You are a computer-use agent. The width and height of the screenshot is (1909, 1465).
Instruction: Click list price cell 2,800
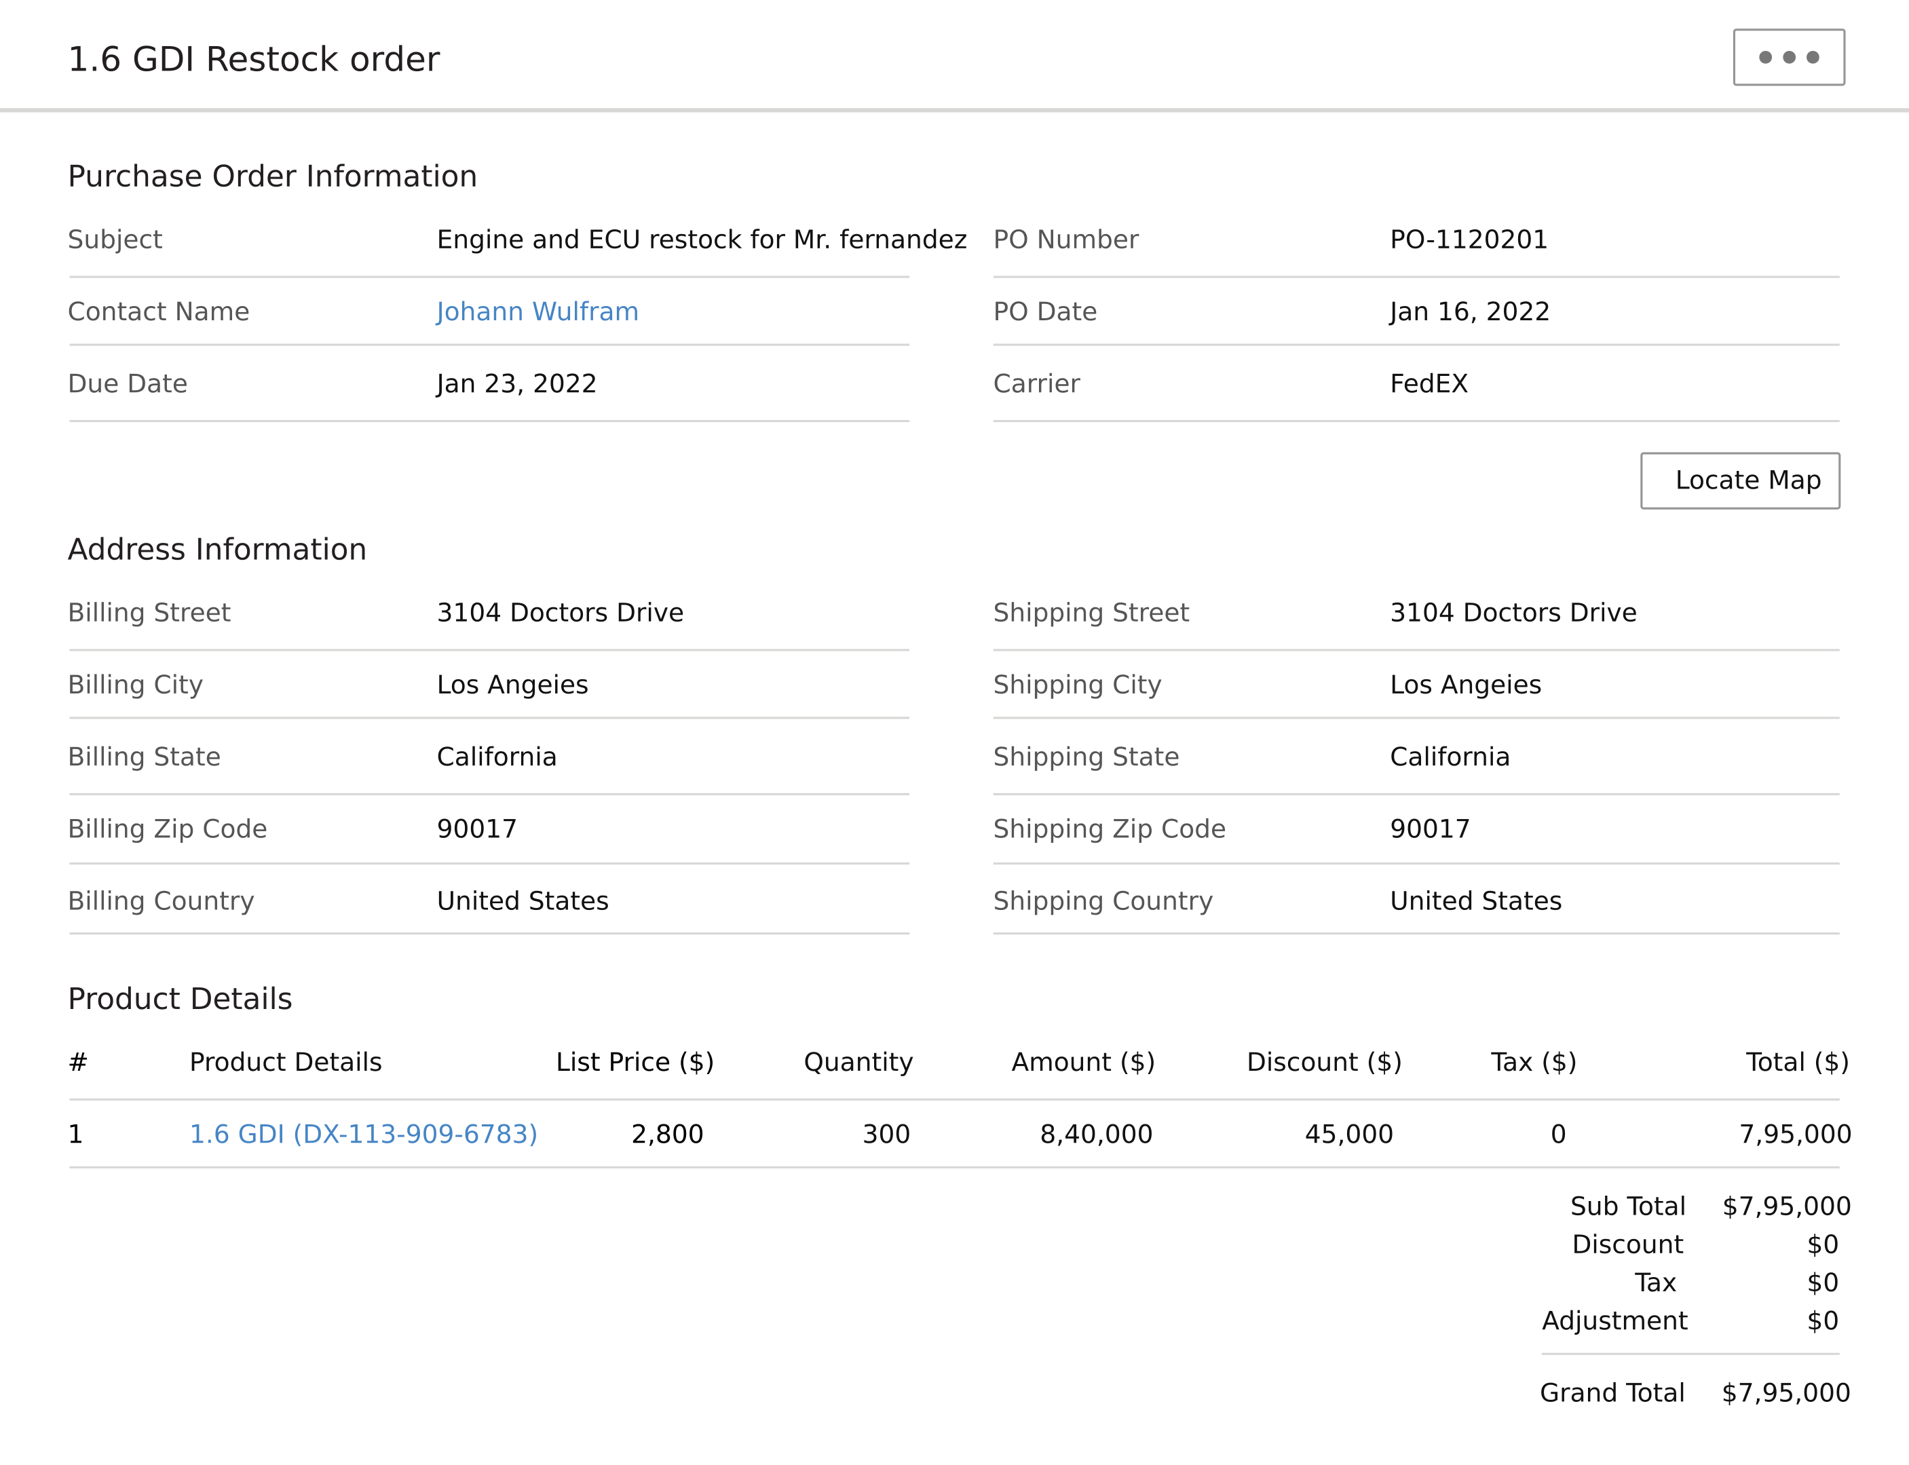point(667,1134)
